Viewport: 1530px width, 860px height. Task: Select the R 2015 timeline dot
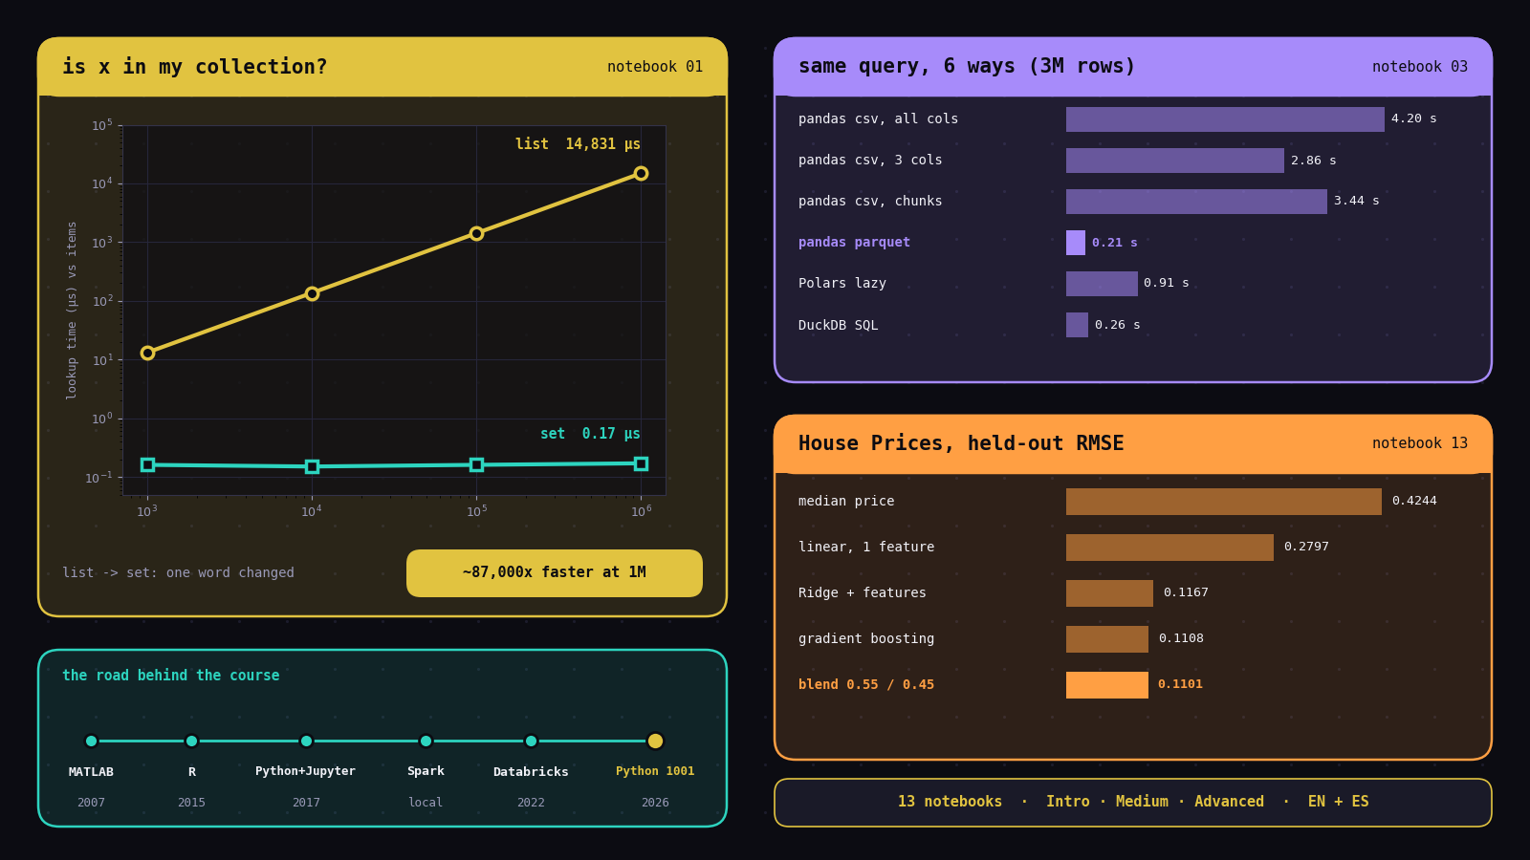click(x=191, y=741)
